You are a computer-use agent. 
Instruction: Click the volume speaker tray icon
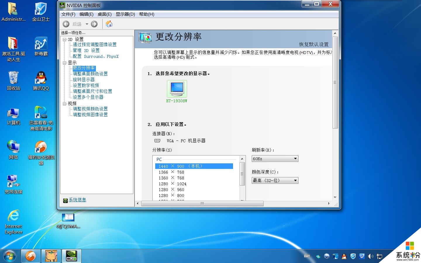point(371,256)
